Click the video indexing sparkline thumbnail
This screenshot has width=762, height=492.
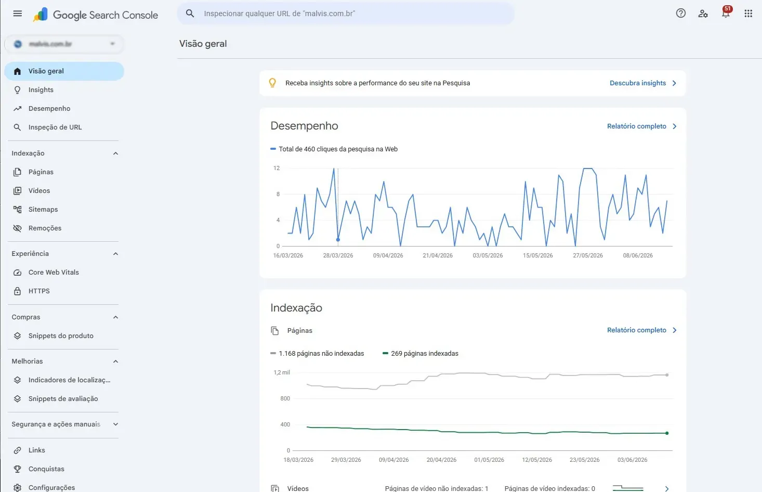[x=628, y=488]
